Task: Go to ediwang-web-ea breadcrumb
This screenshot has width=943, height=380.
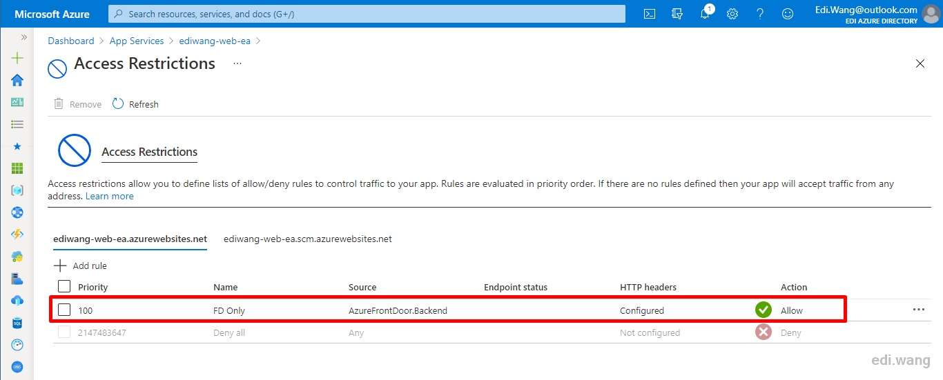Action: [215, 41]
